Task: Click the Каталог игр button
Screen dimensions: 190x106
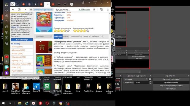Action: tap(22, 40)
